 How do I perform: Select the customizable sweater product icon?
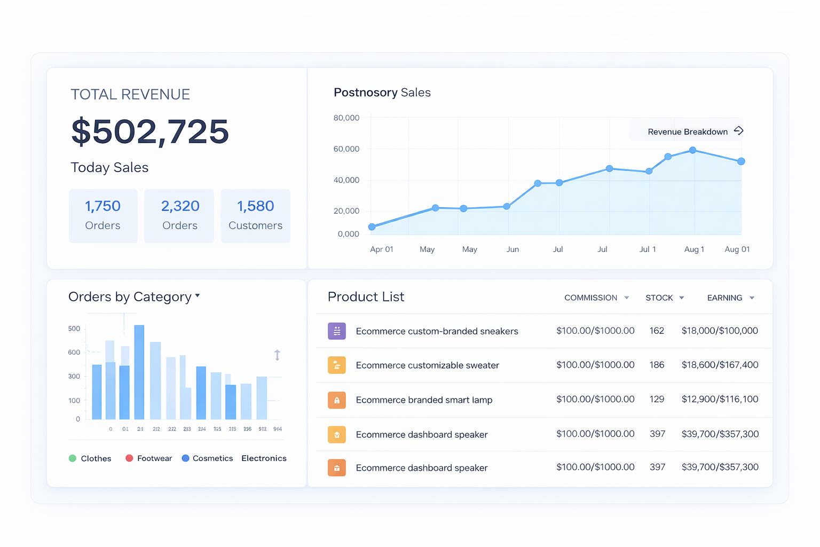(336, 365)
